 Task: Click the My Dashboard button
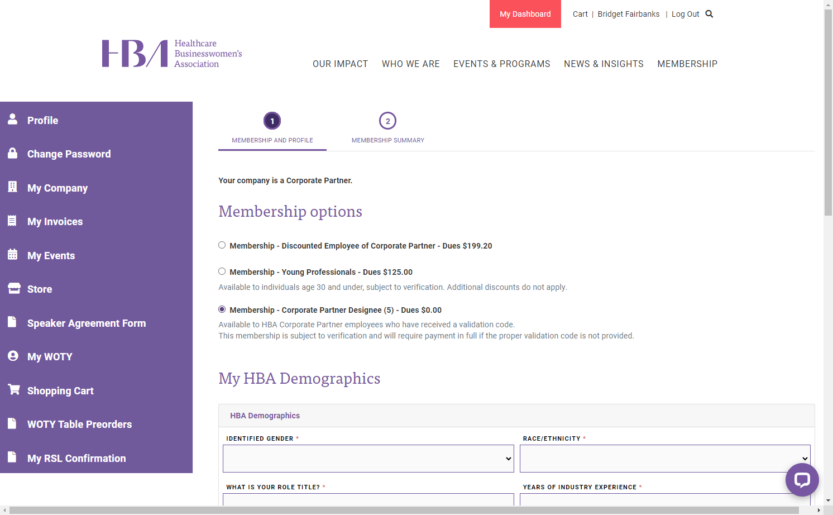pyautogui.click(x=525, y=14)
